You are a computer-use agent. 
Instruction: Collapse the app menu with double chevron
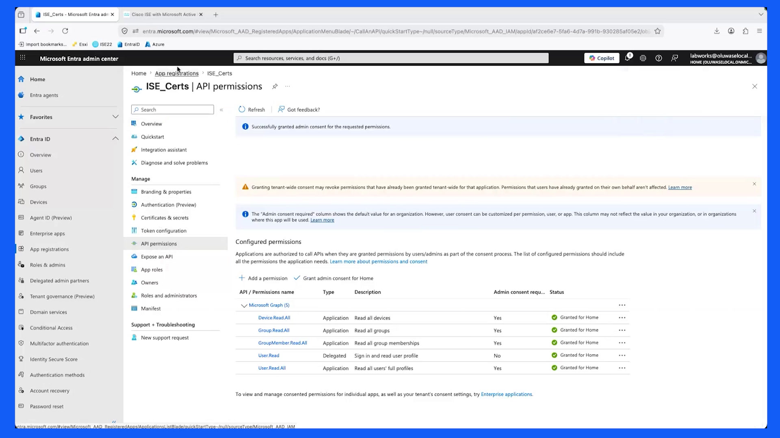click(221, 110)
